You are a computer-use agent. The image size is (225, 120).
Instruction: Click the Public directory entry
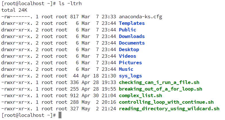click(x=127, y=30)
